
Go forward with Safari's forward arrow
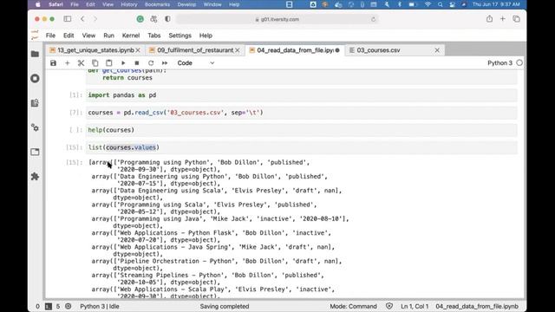[x=95, y=19]
